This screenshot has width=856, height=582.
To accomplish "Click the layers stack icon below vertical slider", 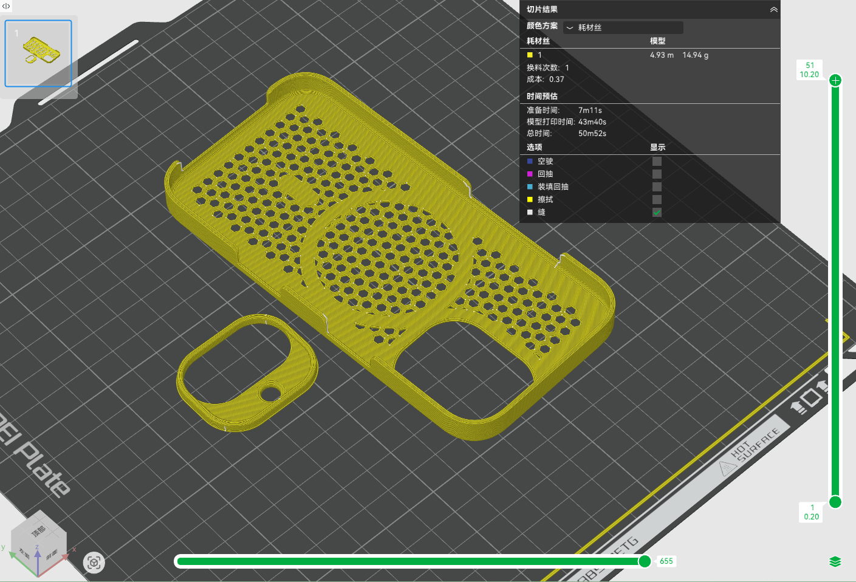I will 835,561.
